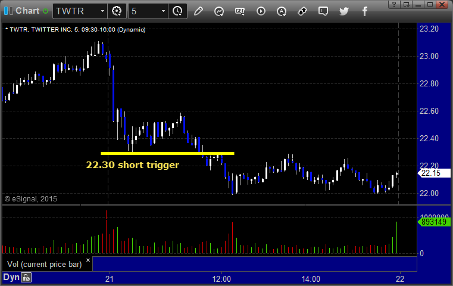Click the interval field showing 5
The image size is (453, 286).
click(x=144, y=11)
